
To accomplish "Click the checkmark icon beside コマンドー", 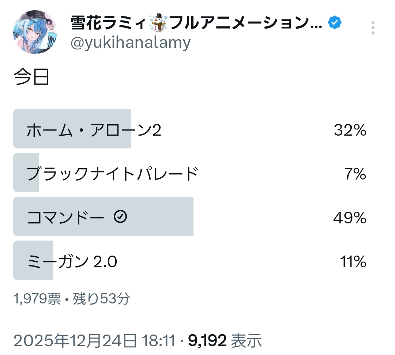I will click(120, 217).
